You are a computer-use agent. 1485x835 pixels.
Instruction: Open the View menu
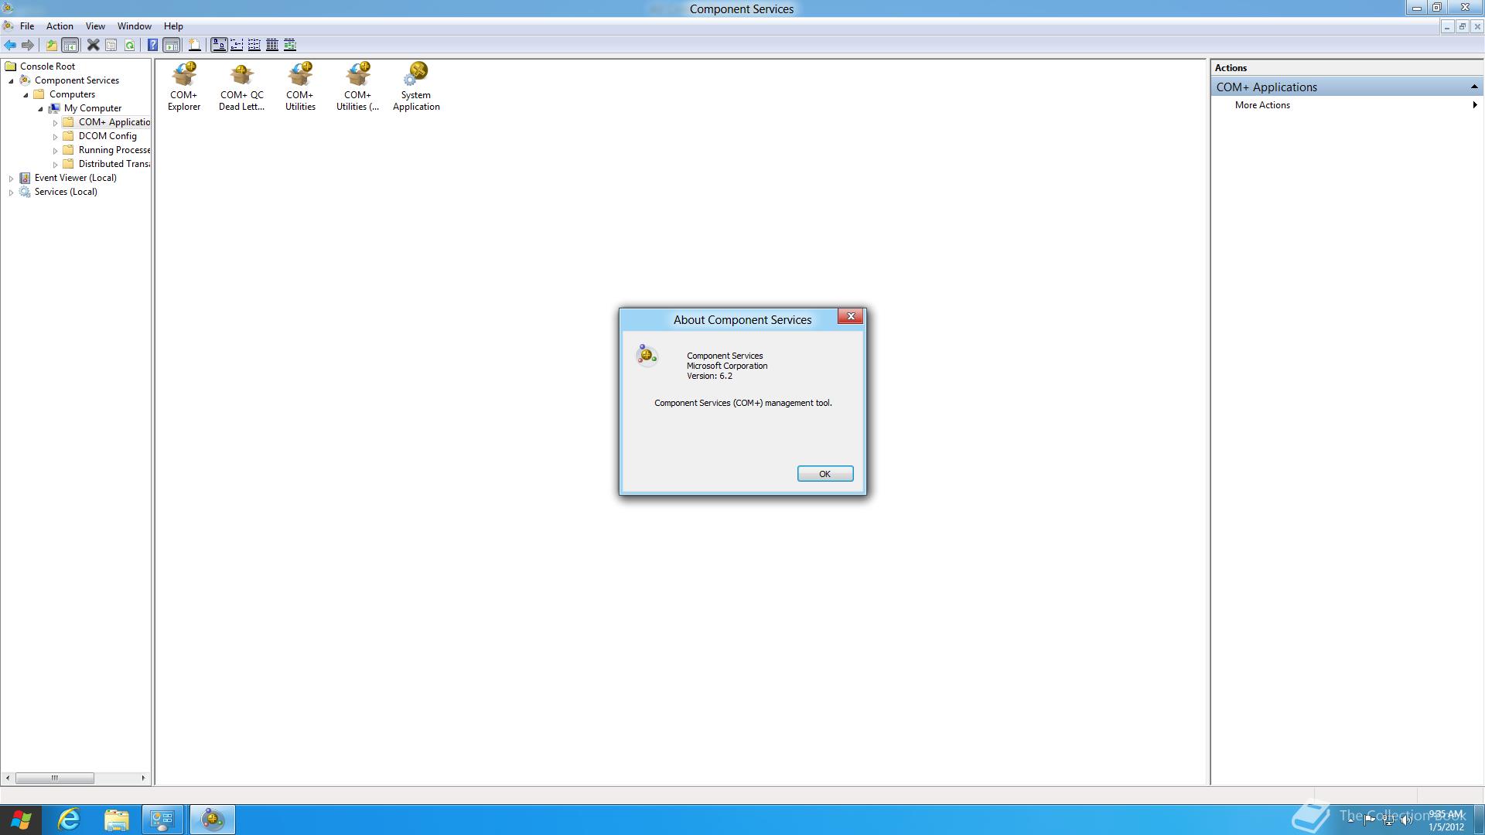tap(95, 26)
